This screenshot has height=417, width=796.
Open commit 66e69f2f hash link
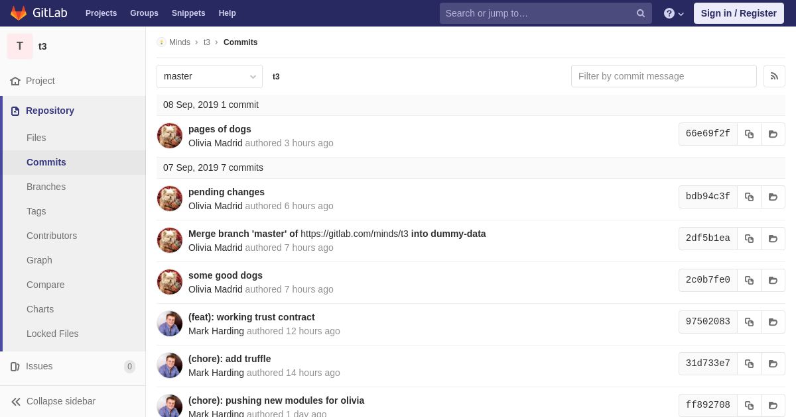click(708, 134)
